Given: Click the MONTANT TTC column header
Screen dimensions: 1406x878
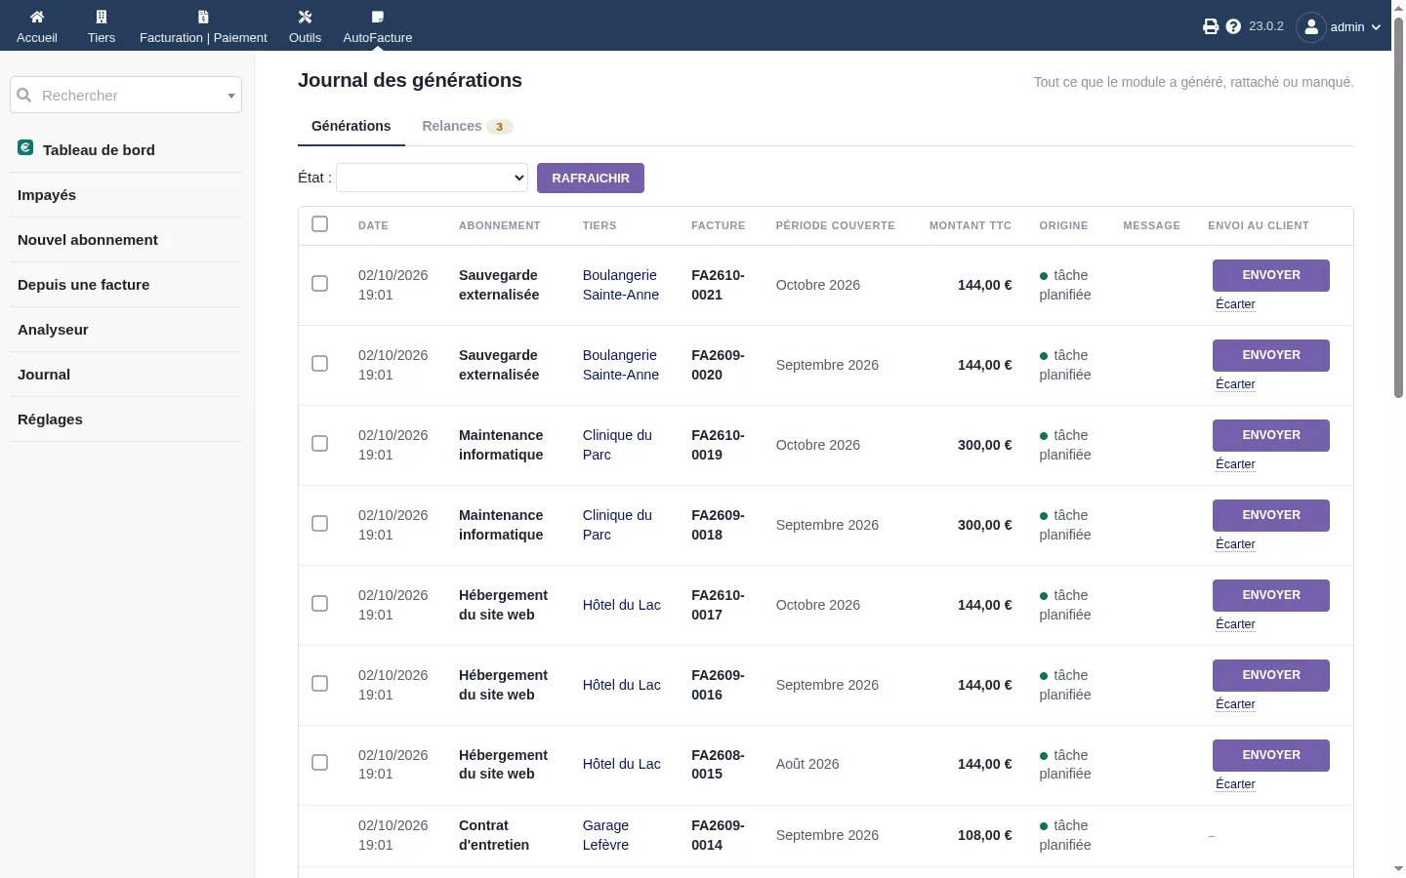Looking at the screenshot, I should tap(971, 225).
